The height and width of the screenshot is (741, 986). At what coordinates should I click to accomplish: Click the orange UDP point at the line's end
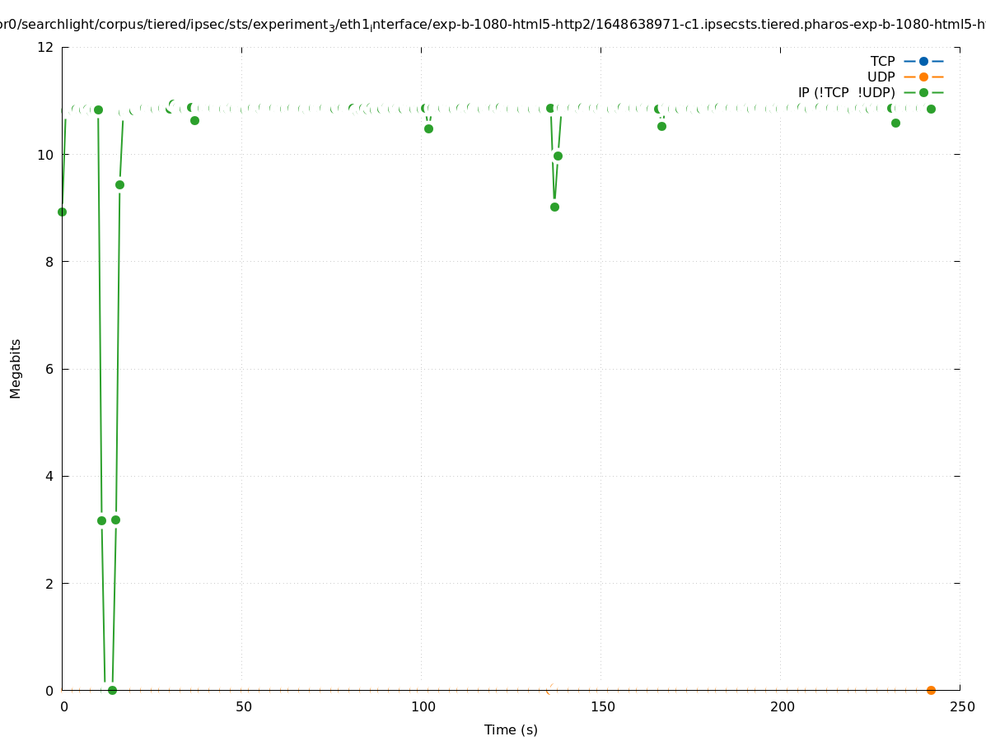point(931,690)
